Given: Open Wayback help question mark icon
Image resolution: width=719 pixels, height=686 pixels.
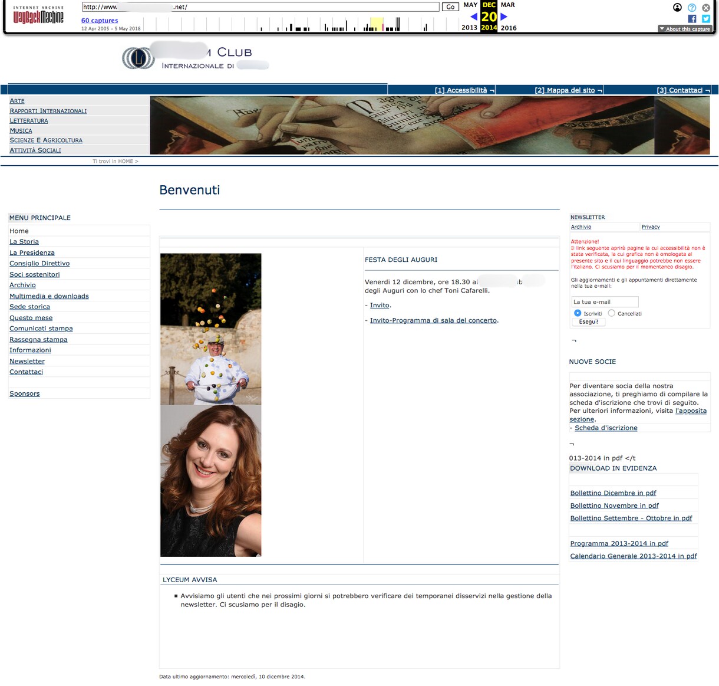Looking at the screenshot, I should click(692, 8).
